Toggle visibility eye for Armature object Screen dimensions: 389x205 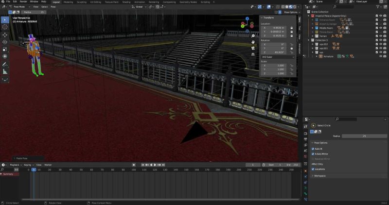coord(381,56)
